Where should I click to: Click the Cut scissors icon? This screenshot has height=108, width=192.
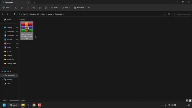coord(16,7)
